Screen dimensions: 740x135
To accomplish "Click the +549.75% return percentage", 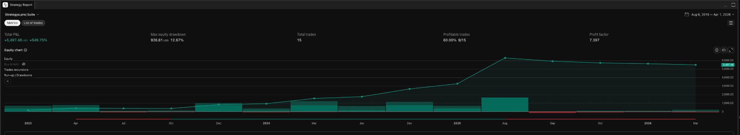I will click(x=38, y=40).
